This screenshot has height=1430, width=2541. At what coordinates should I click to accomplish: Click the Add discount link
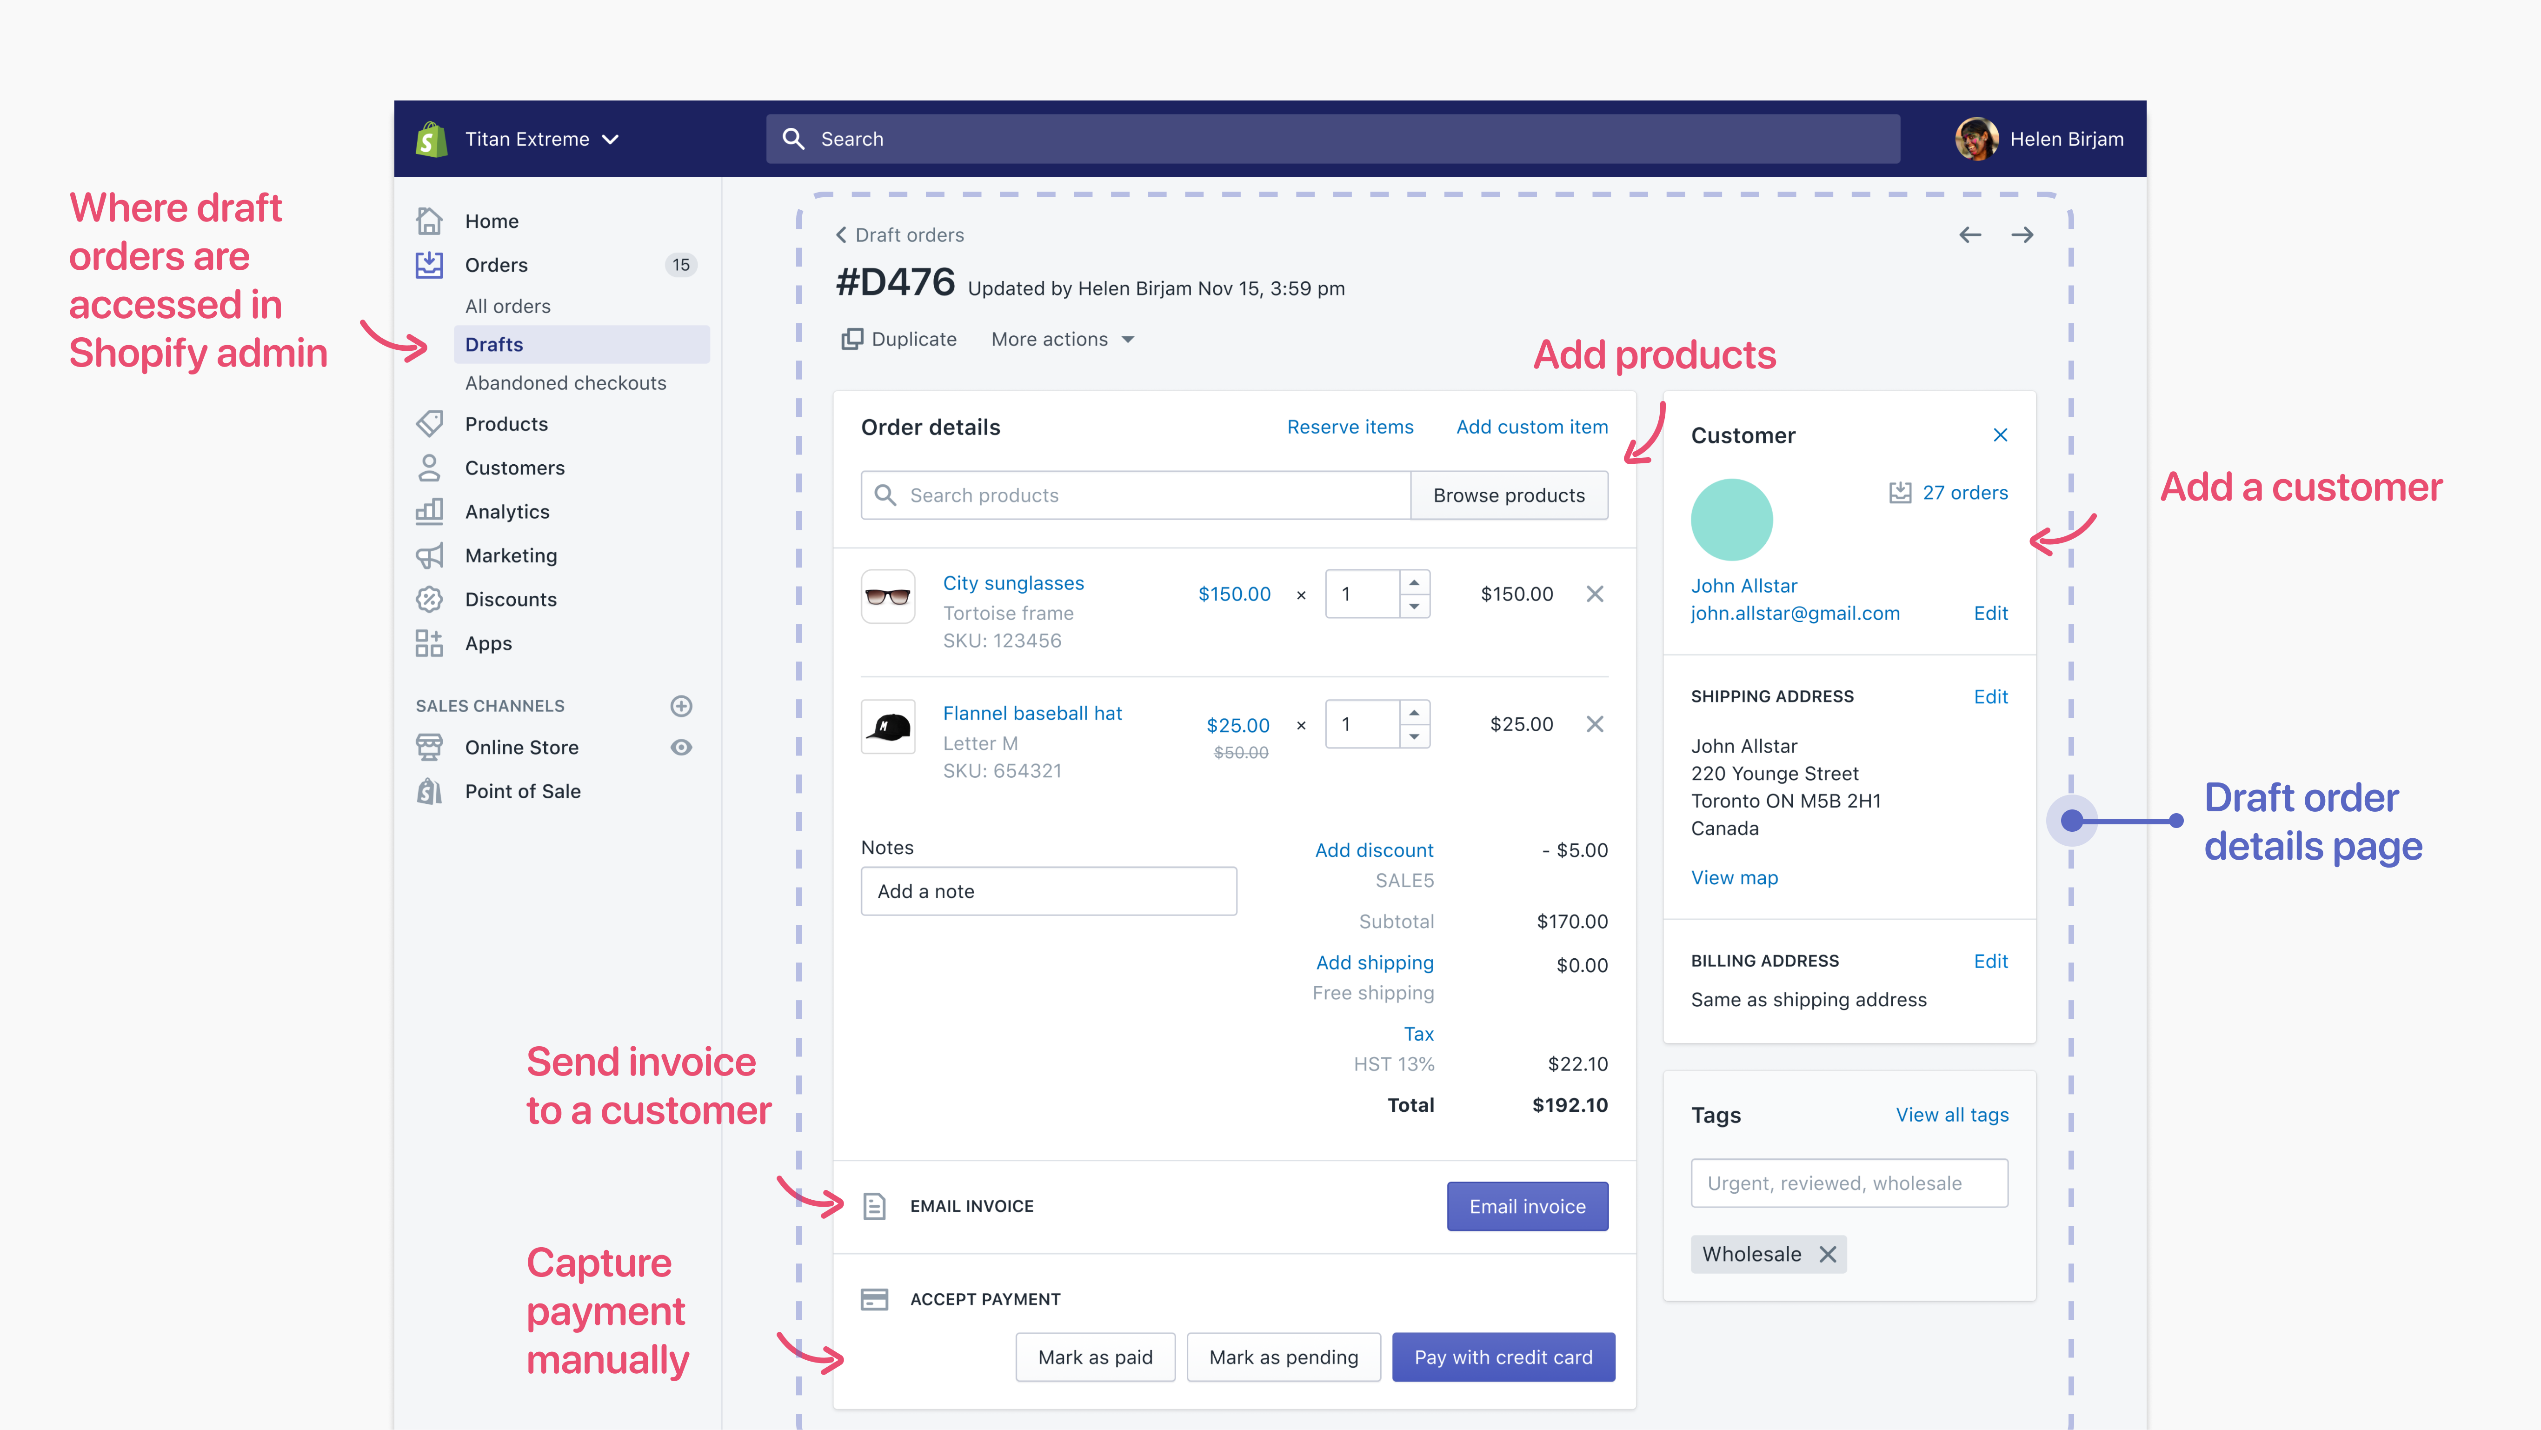pos(1374,850)
